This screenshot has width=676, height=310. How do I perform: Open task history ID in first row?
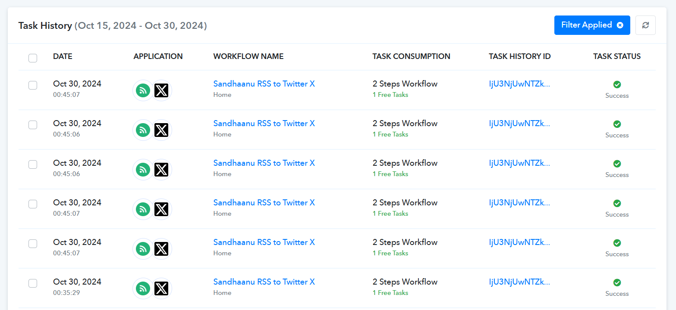coord(520,84)
